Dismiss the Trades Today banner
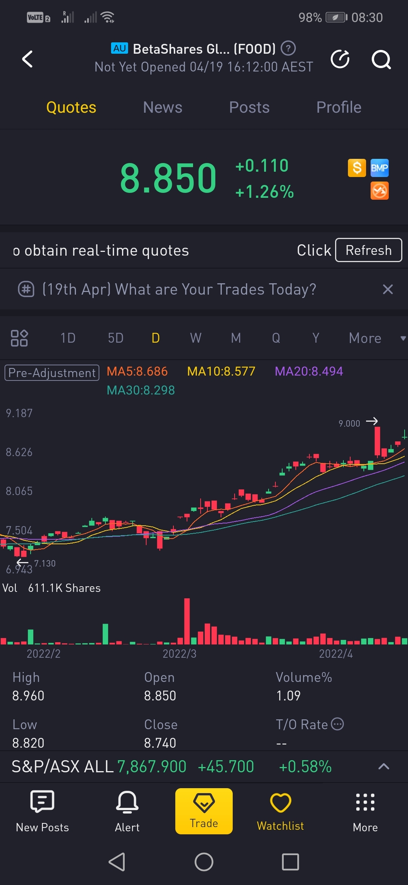The image size is (408, 885). 388,289
